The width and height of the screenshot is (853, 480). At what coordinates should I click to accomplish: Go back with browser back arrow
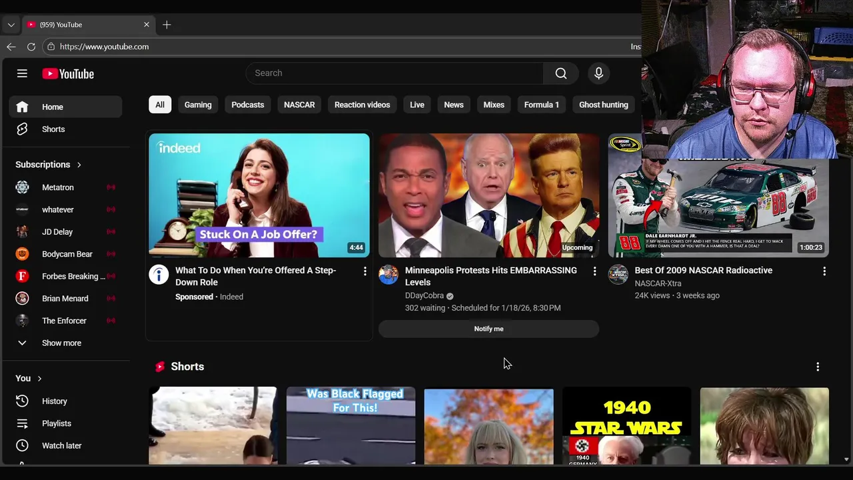pos(11,47)
